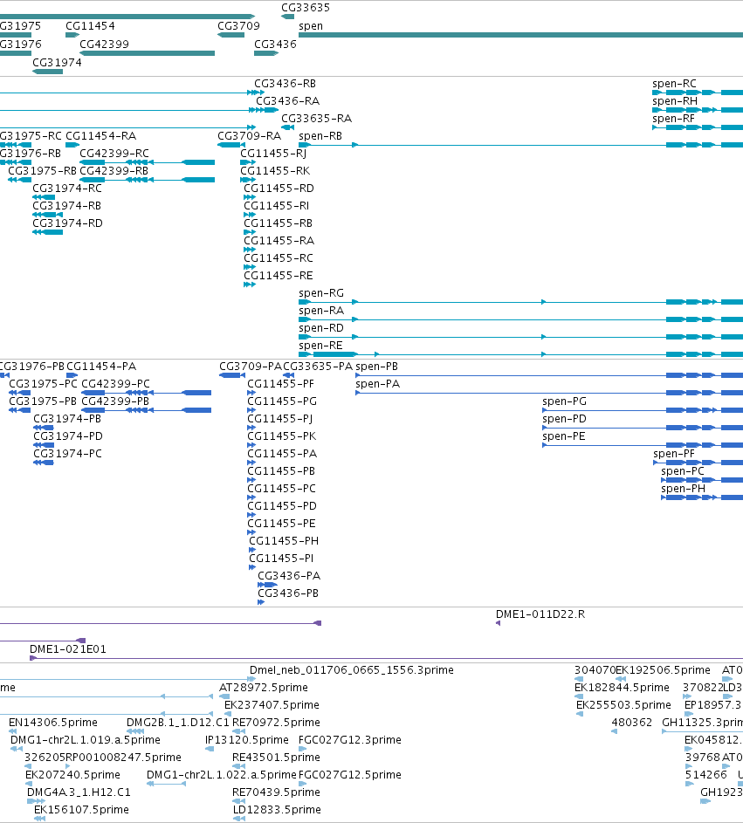Screen dimensions: 743x823
Task: Click transcript CG3709-RA label
Action: point(249,136)
